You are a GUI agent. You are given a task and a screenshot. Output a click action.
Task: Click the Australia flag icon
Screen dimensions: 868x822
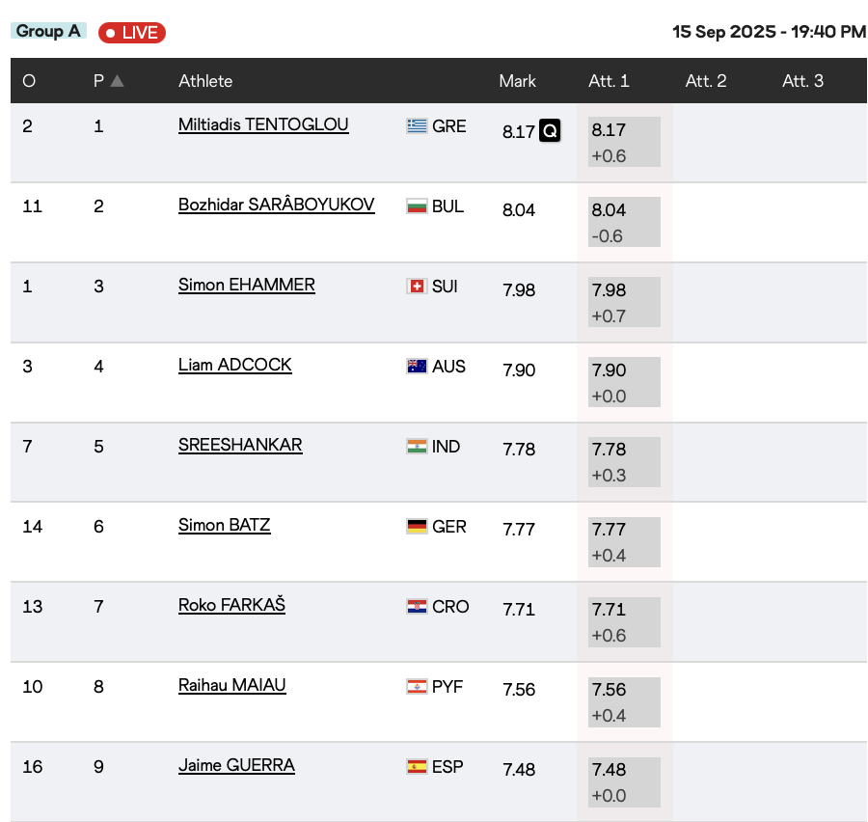pos(417,367)
